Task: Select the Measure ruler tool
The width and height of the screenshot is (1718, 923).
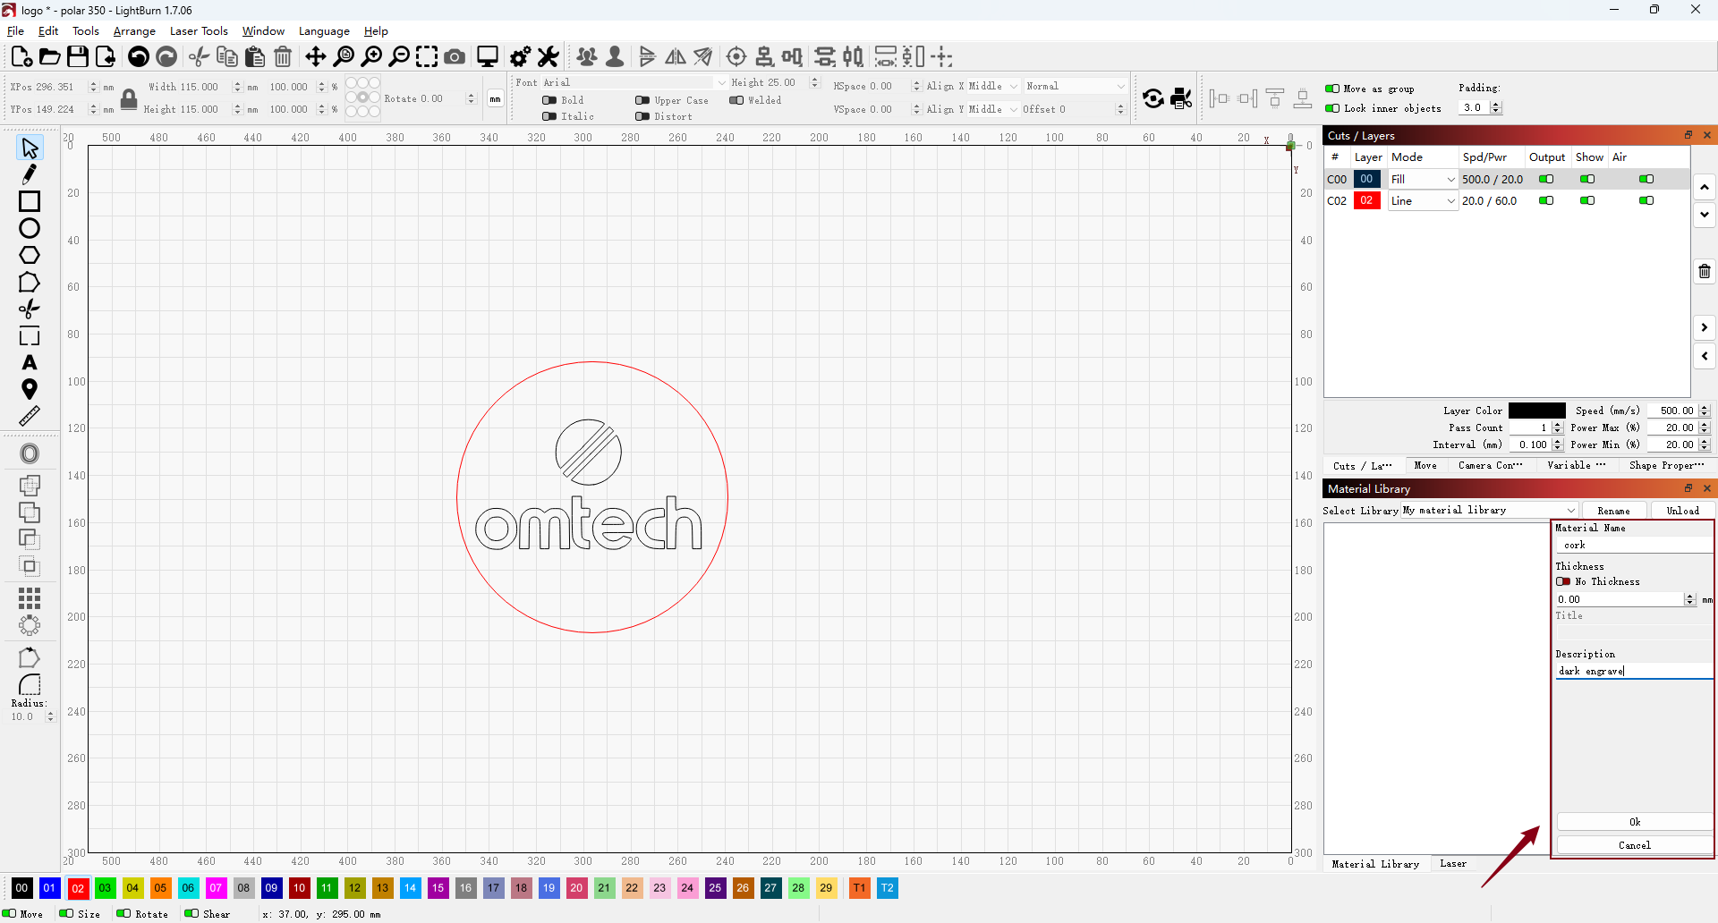Action: (x=30, y=416)
